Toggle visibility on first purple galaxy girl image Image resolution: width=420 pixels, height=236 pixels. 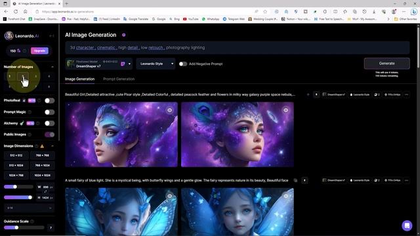(170, 110)
